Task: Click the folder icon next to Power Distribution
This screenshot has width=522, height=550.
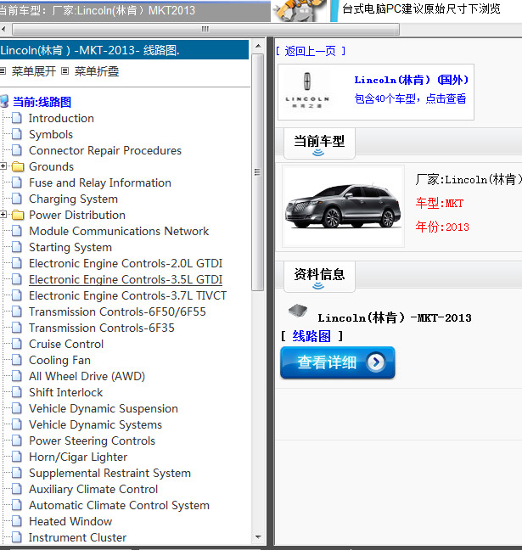Action: [x=18, y=216]
